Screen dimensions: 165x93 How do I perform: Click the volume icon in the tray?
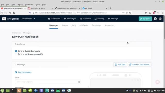click(155, 91)
